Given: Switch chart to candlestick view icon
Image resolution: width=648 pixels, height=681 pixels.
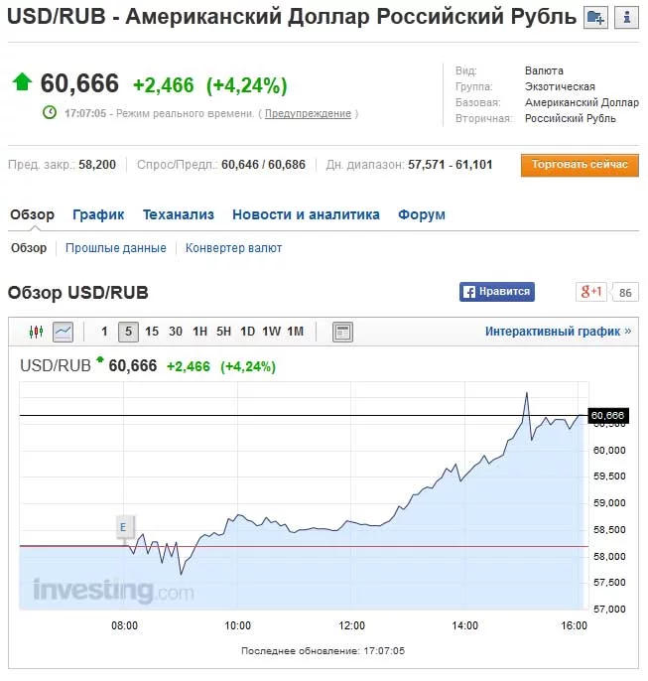Looking at the screenshot, I should pos(37,332).
